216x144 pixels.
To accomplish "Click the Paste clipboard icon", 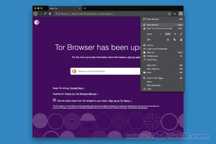I will (181, 40).
